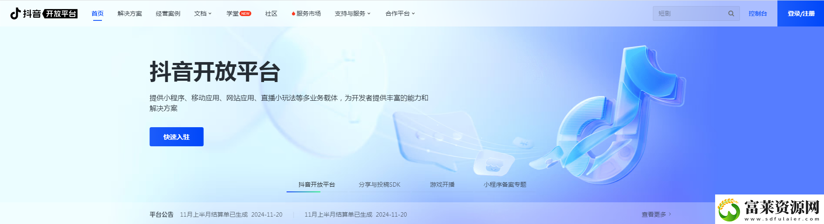Open the 学堂 nav item
Viewport: 824px width, 224px height.
coord(233,13)
